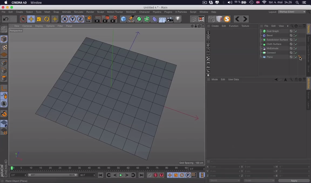Select the Subdivision Surface object
Viewport: 311px width, 183px height.
coord(277,40)
